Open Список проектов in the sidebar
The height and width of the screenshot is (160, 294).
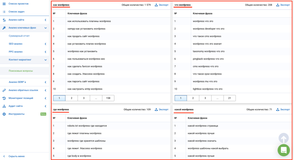[x=19, y=4]
